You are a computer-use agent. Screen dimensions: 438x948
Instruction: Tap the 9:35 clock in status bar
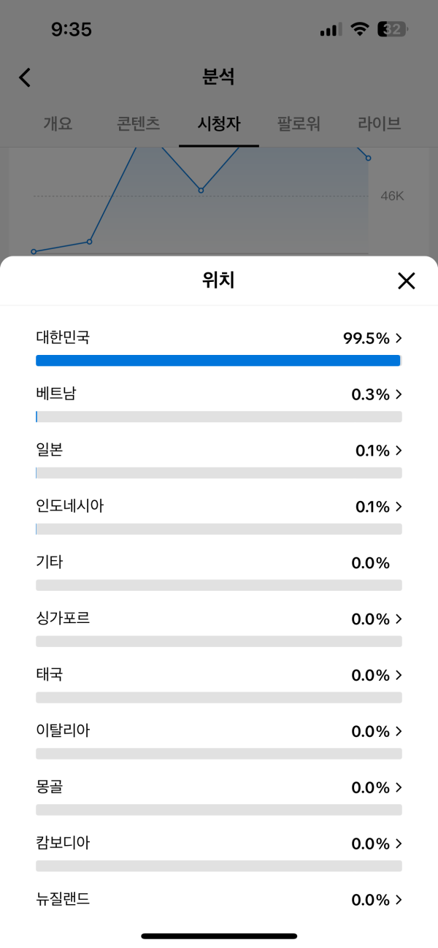pyautogui.click(x=72, y=29)
